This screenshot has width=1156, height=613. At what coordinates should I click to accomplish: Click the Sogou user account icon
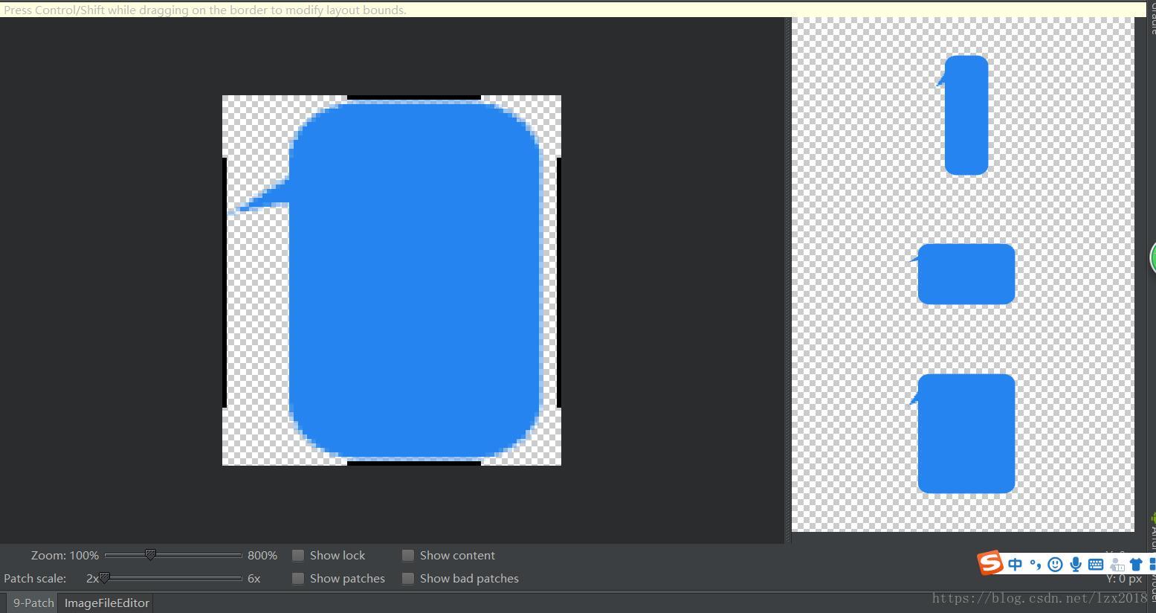[x=1117, y=565]
